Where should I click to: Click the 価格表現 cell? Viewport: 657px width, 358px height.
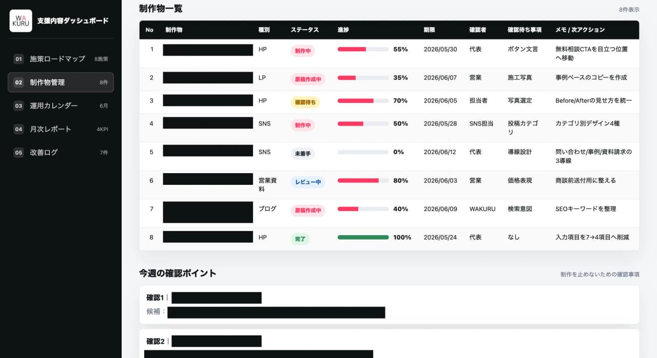click(x=520, y=180)
